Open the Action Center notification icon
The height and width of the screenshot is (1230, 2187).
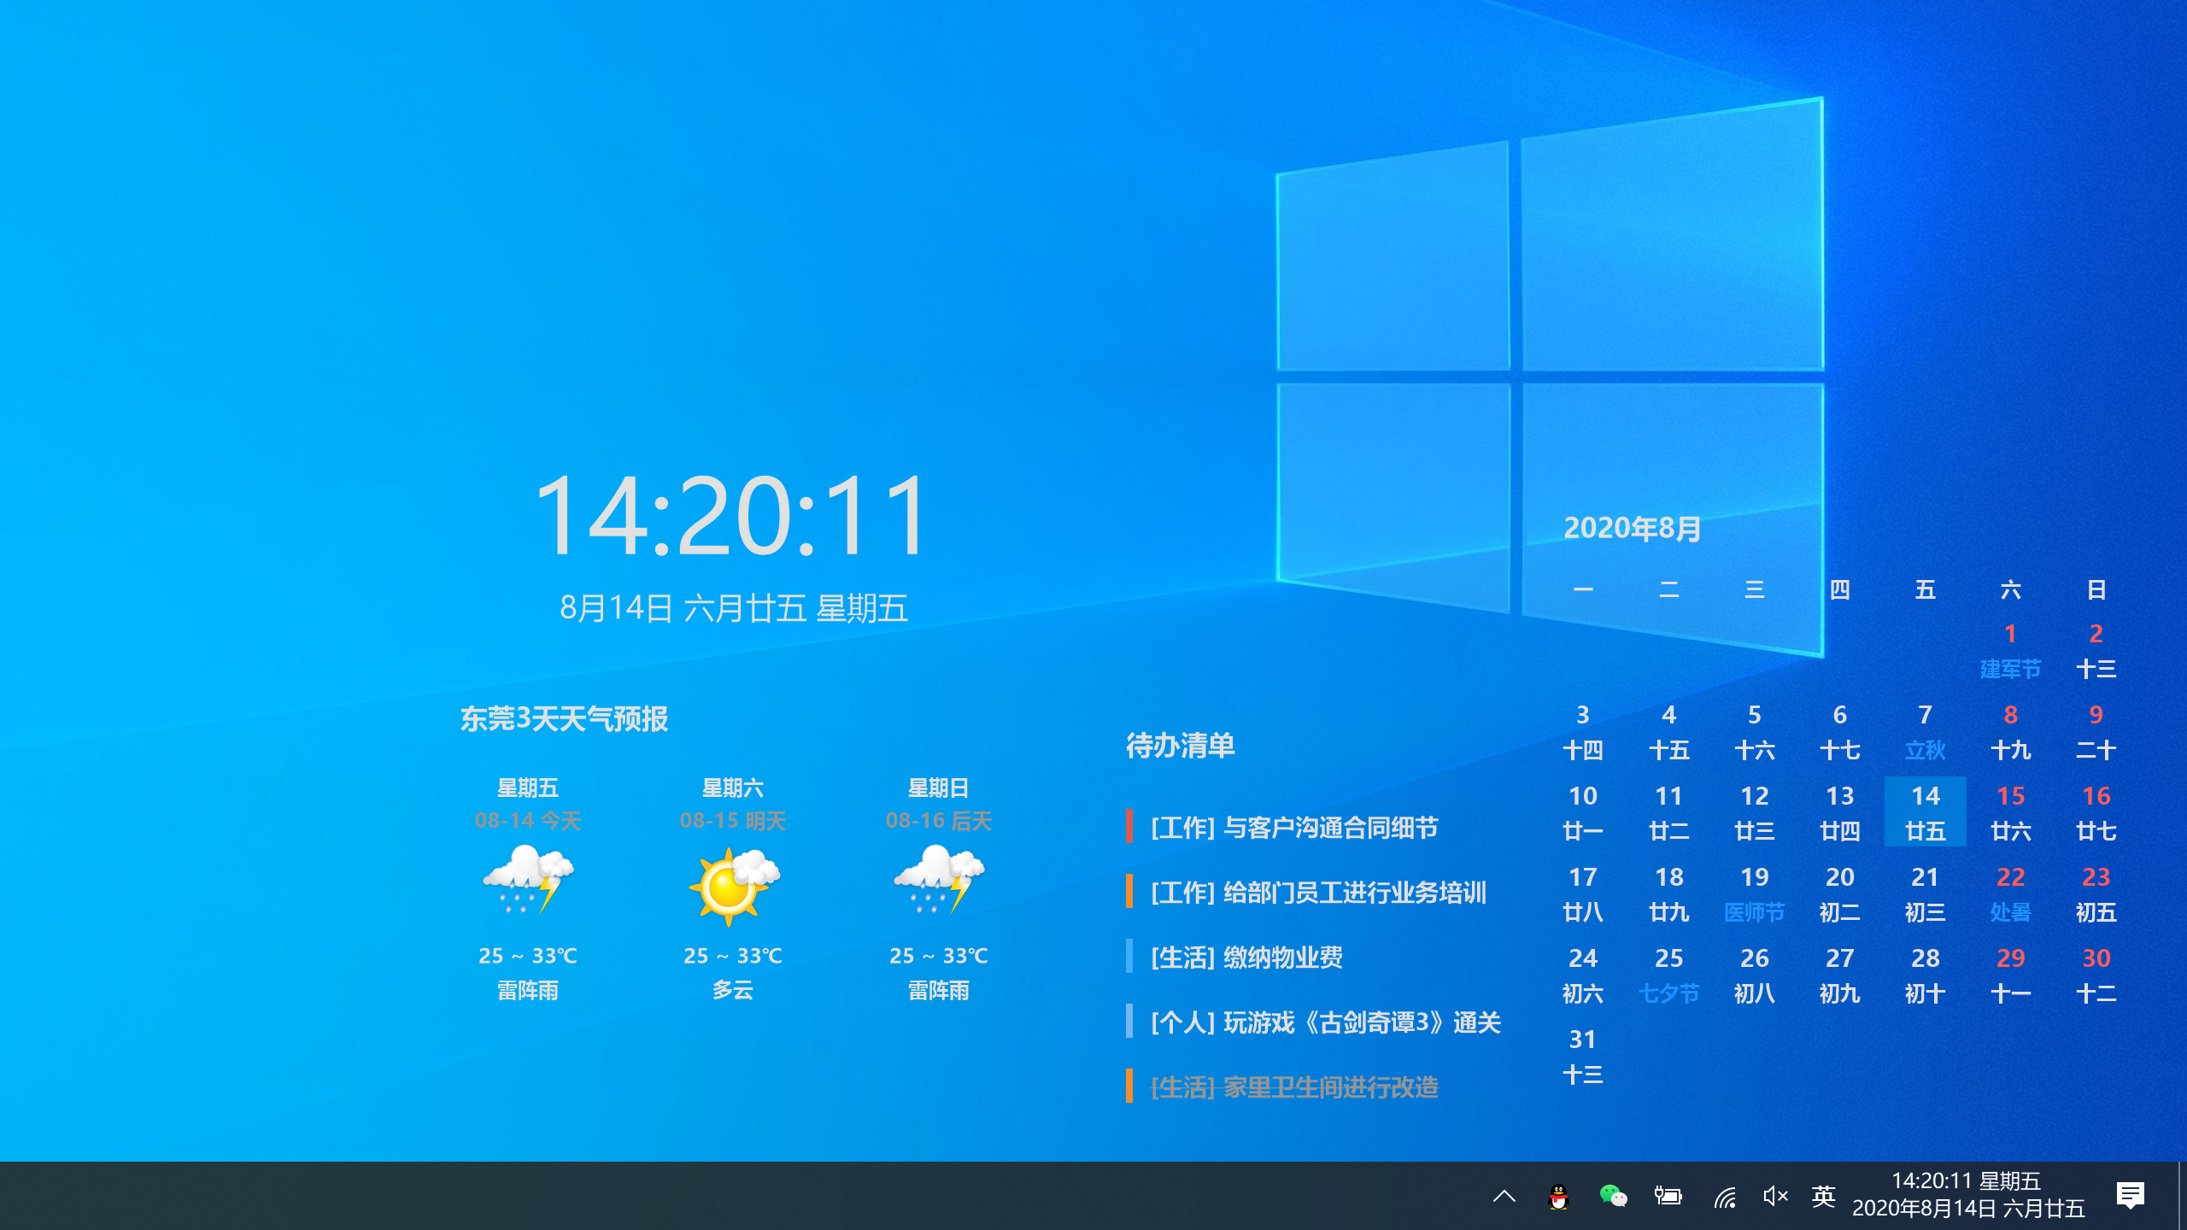coord(2131,1196)
